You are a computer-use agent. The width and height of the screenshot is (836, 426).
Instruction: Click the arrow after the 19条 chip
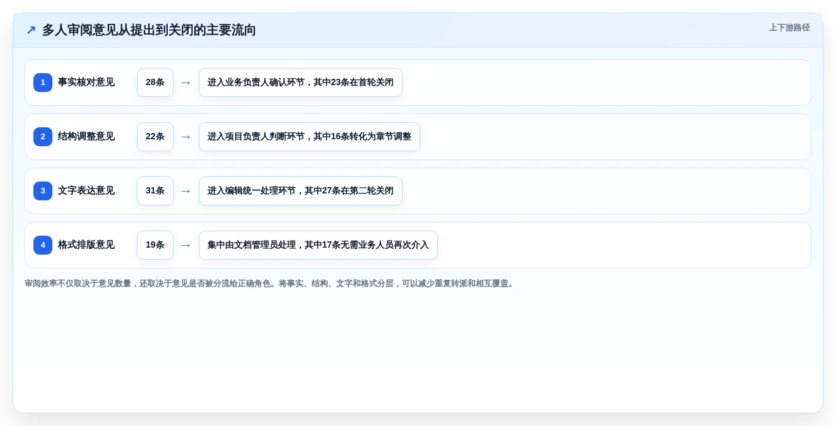pyautogui.click(x=185, y=245)
